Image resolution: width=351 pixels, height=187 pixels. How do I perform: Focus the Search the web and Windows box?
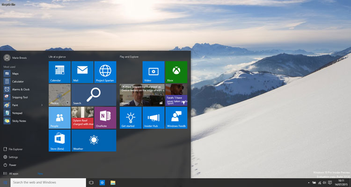click(48, 182)
